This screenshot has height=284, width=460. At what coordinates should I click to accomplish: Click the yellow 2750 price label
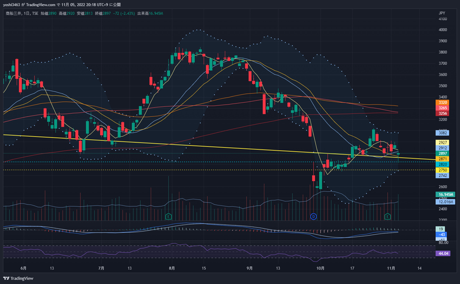pos(442,170)
